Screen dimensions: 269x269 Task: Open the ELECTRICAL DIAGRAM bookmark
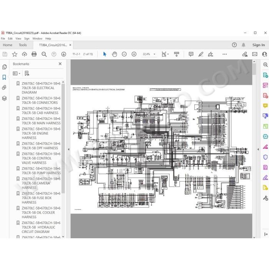point(41,88)
